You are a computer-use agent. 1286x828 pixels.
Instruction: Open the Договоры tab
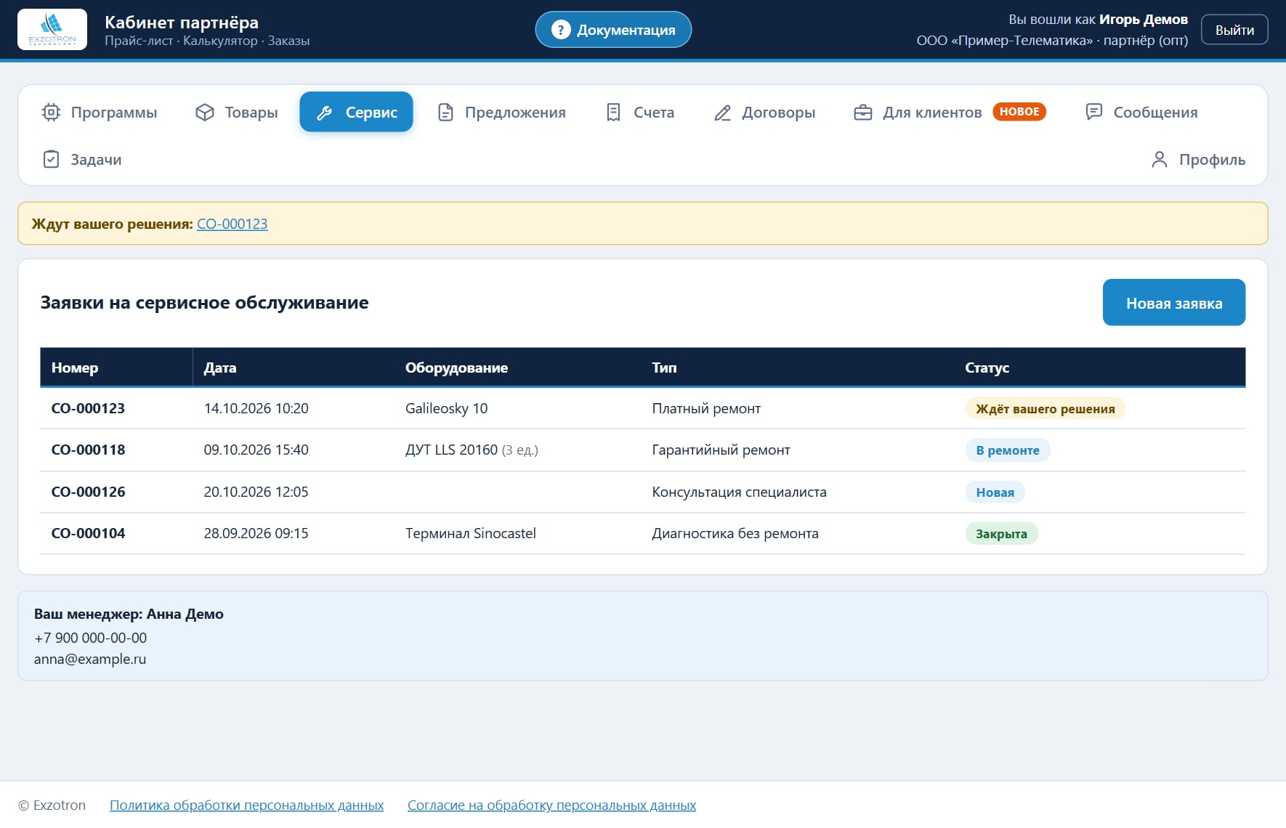(x=764, y=113)
